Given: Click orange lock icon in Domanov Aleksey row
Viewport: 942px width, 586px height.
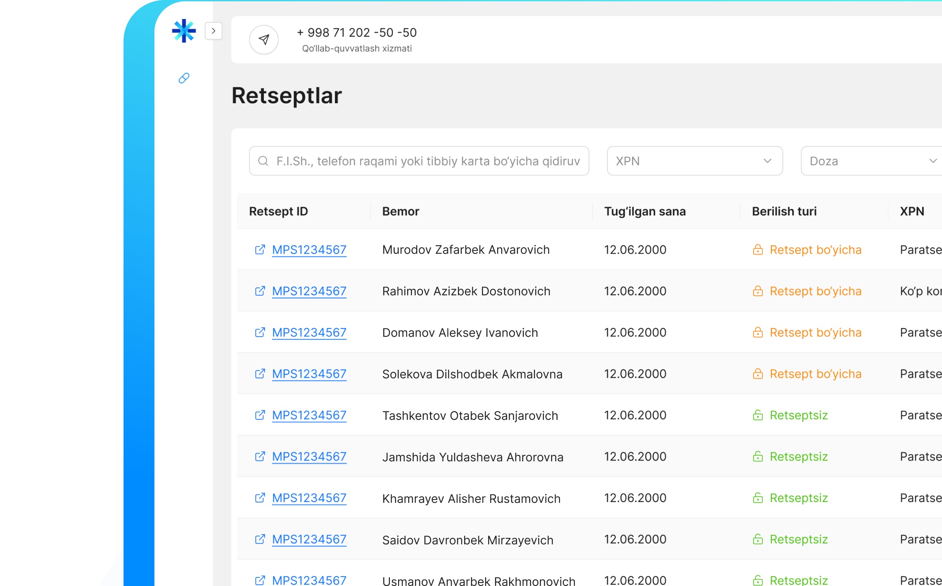Looking at the screenshot, I should pyautogui.click(x=758, y=332).
